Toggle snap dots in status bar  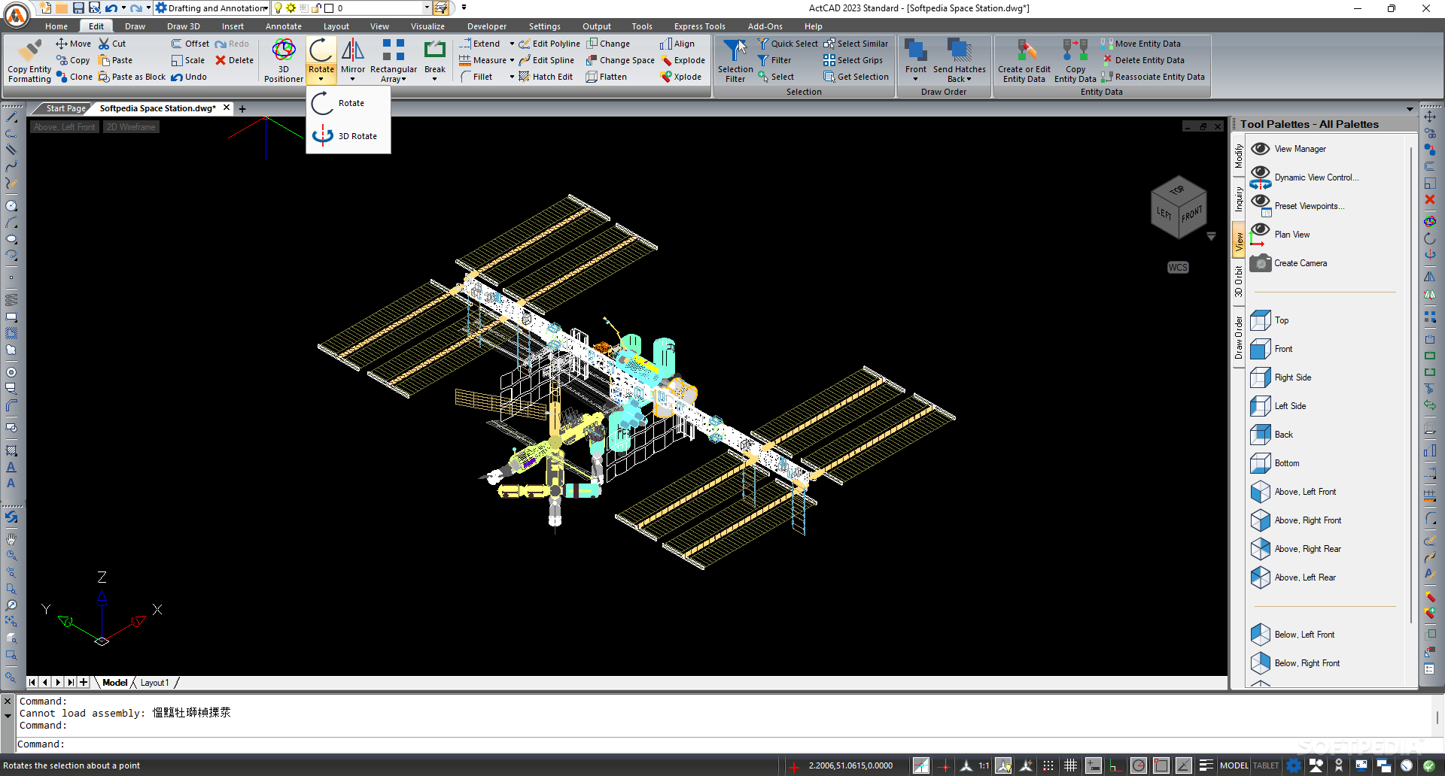pyautogui.click(x=1048, y=765)
